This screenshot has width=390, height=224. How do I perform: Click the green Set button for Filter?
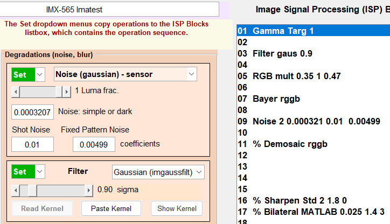pos(23,172)
